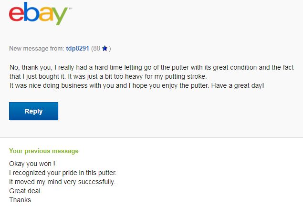Click the "New message from:" label
Image resolution: width=303 pixels, height=207 pixels.
[x=36, y=49]
